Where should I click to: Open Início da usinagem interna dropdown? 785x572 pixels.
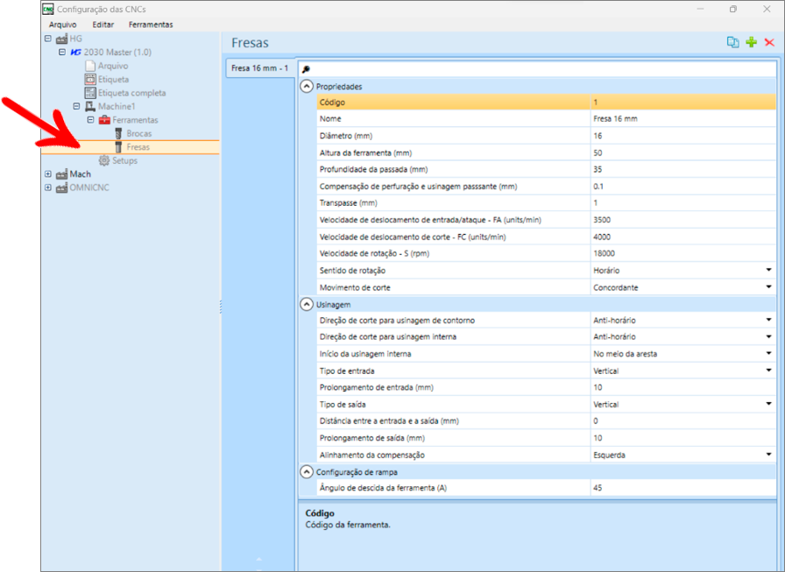pyautogui.click(x=768, y=354)
